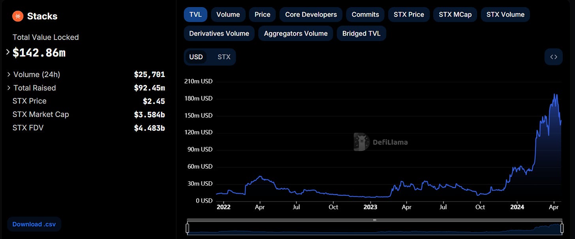This screenshot has height=239, width=575.
Task: Click the orange Stacks logo icon
Action: [x=18, y=16]
